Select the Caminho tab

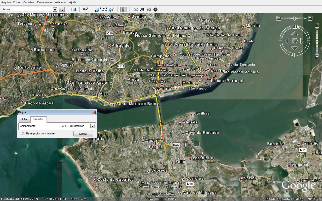point(38,119)
